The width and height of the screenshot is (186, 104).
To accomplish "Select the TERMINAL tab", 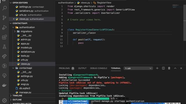I will [x=116, y=68].
